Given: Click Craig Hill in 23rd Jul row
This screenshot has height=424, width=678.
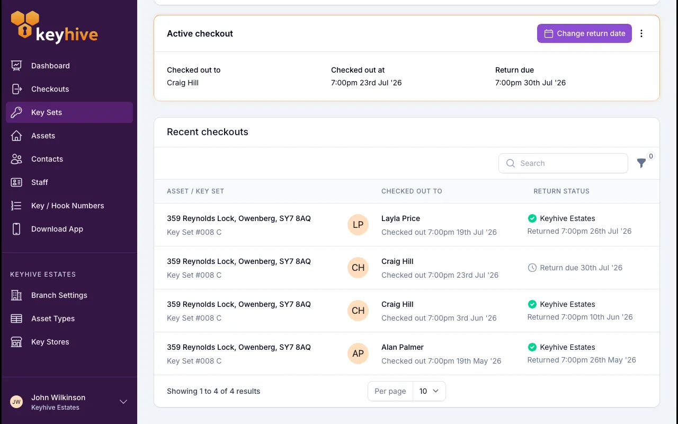Looking at the screenshot, I should (397, 261).
